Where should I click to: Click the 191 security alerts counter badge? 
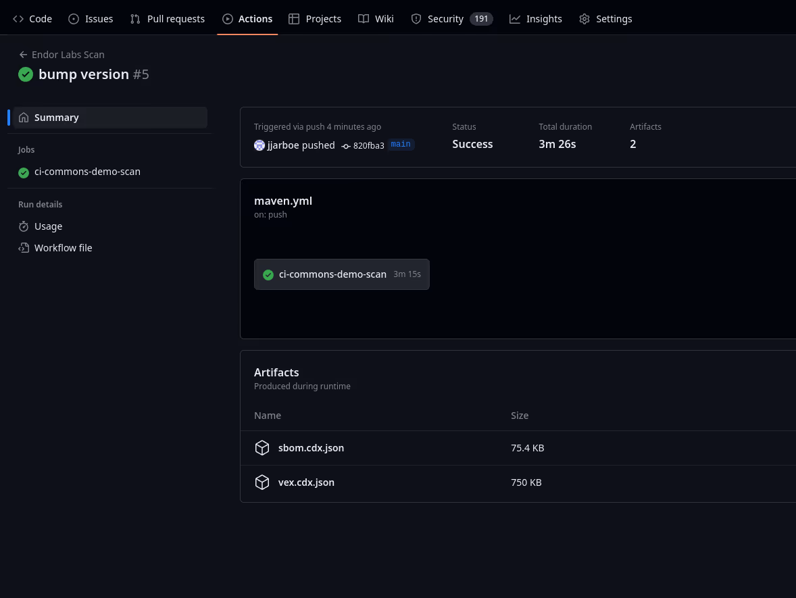481,19
